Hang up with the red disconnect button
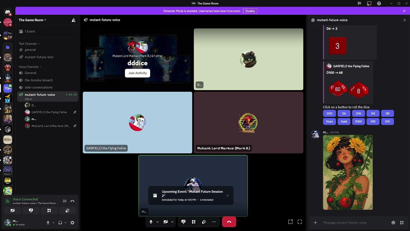This screenshot has width=410, height=231. pos(229,222)
